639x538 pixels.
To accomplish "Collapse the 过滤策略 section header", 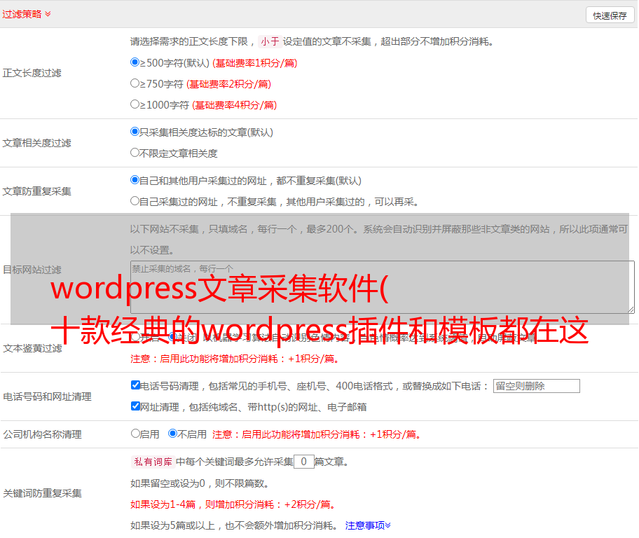I will 27,14.
